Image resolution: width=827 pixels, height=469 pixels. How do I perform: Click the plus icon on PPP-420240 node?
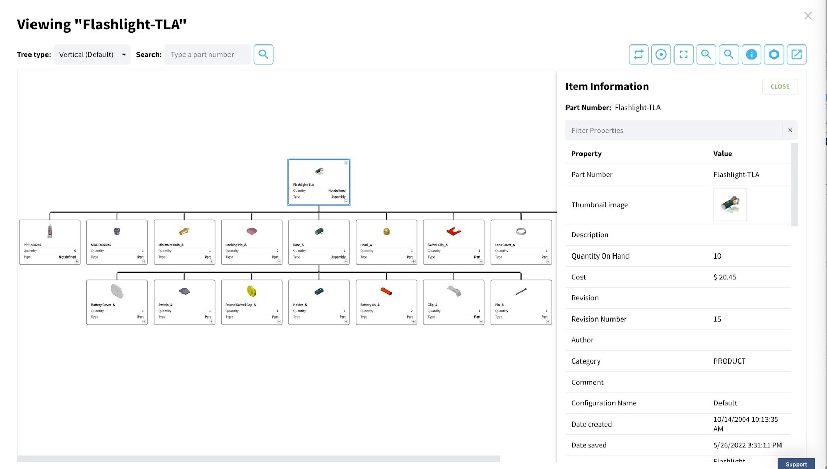click(77, 262)
